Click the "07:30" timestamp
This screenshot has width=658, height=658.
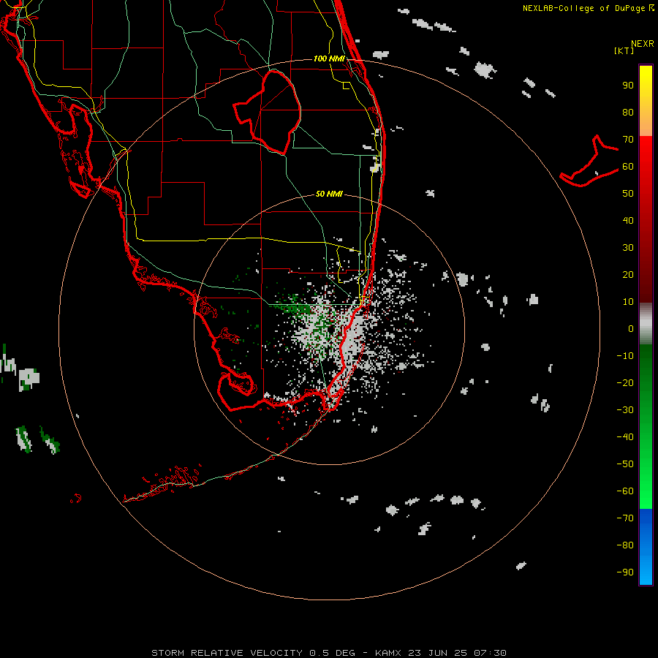tap(490, 653)
